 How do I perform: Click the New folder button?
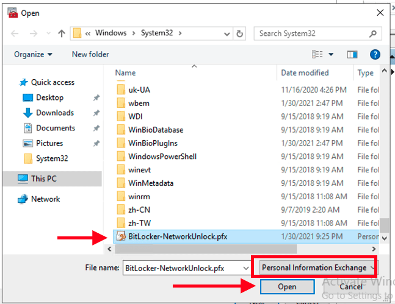click(90, 54)
